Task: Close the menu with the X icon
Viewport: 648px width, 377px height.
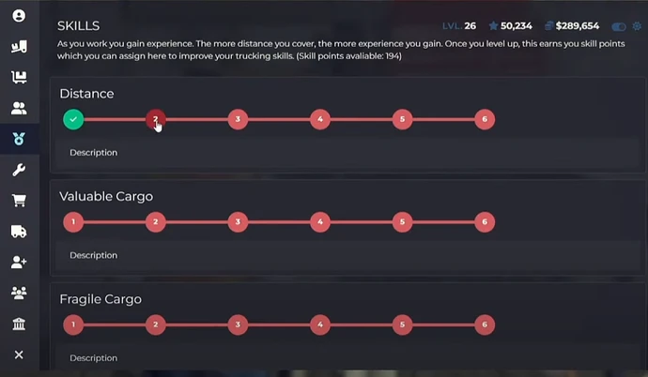Action: click(x=19, y=354)
